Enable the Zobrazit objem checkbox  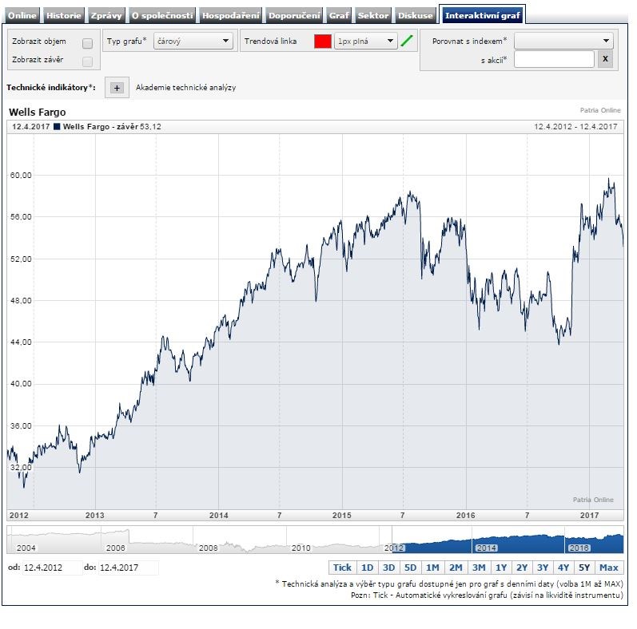87,43
